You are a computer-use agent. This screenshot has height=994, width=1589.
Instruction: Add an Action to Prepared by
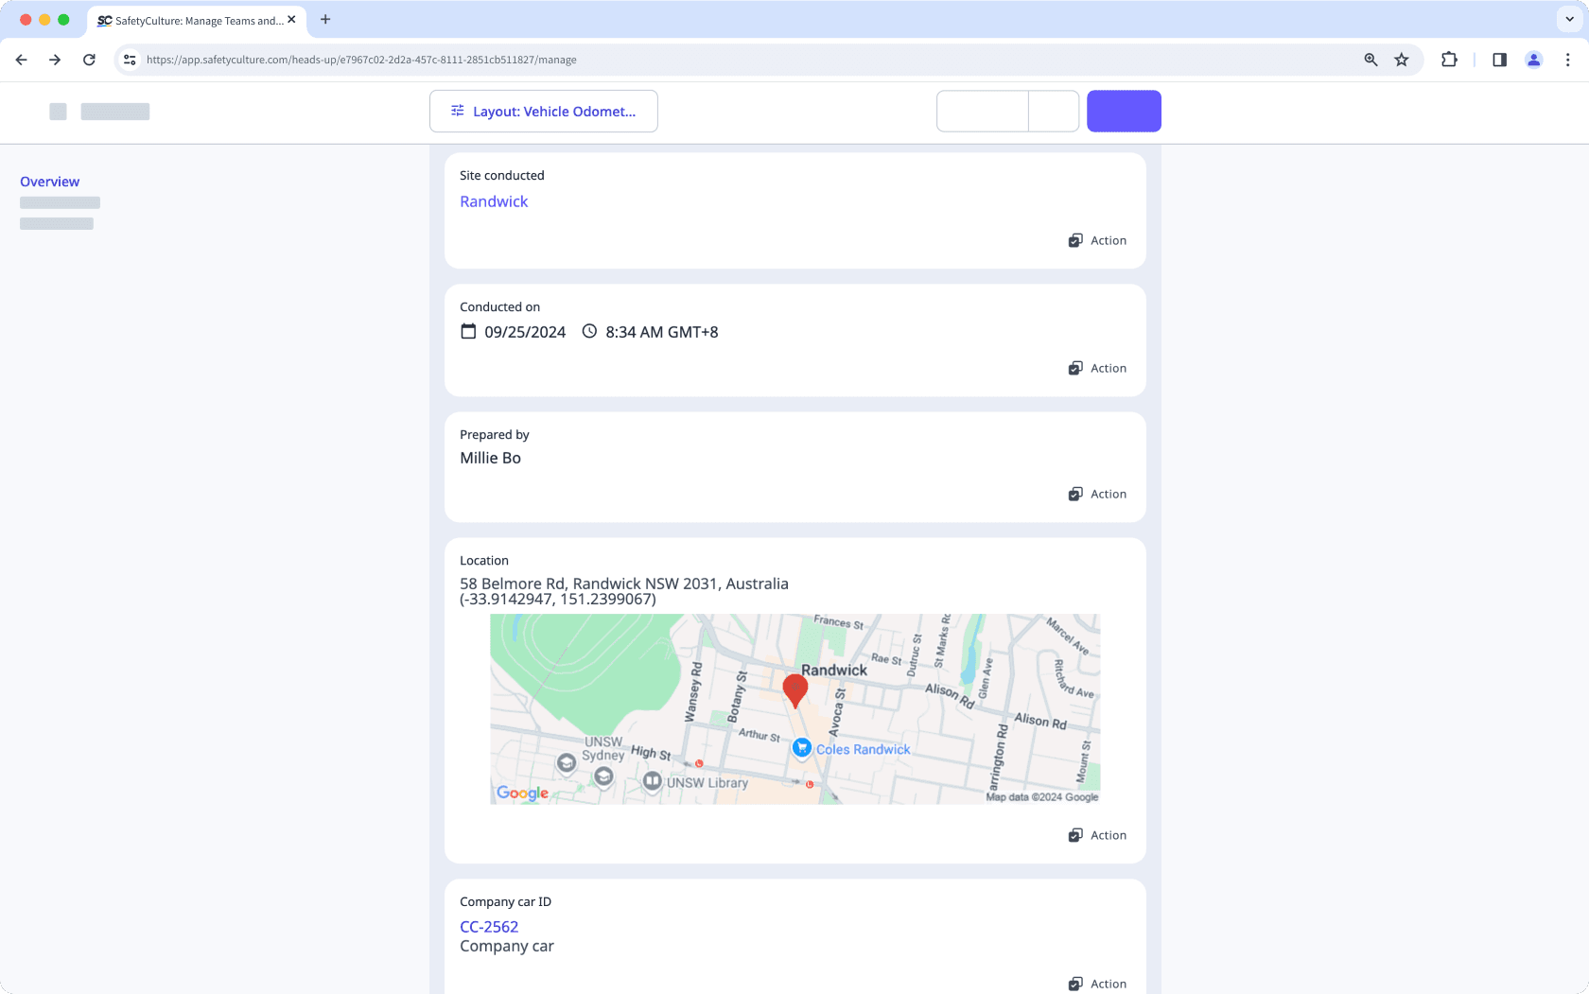1098,495
